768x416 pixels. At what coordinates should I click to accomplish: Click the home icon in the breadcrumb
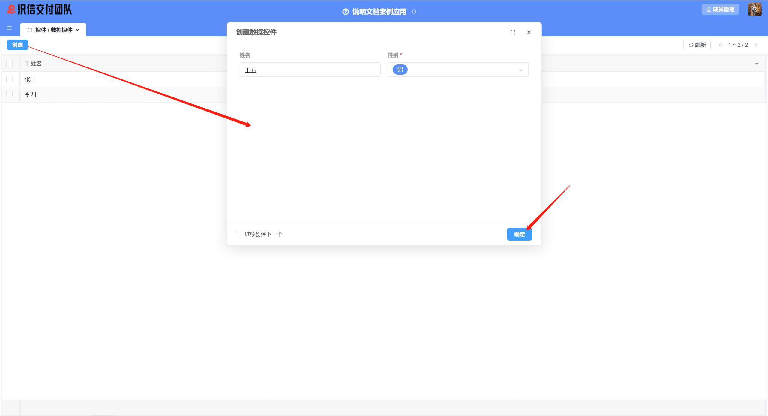[30, 30]
